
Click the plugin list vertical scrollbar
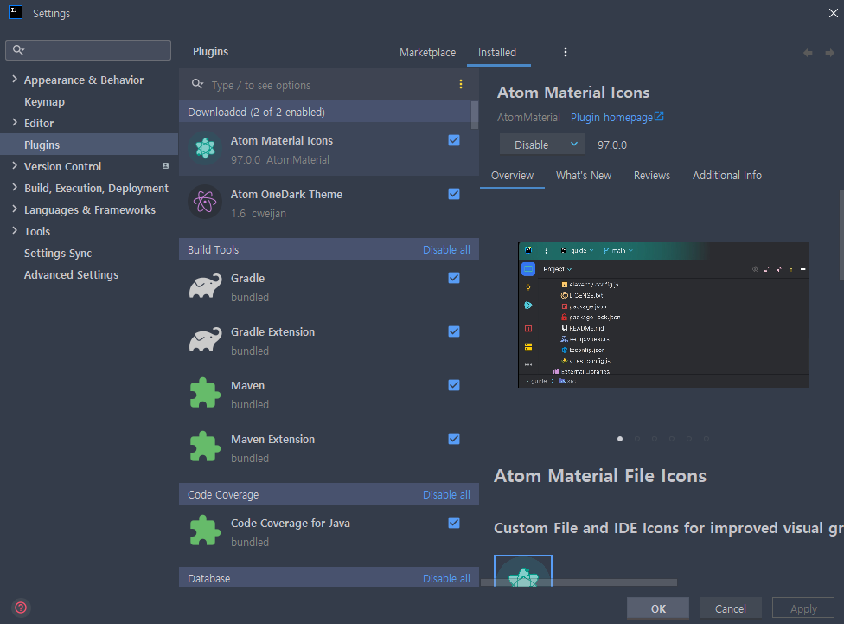(475, 115)
